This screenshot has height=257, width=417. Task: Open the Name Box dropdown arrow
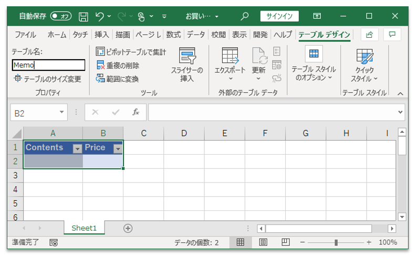[x=61, y=112]
